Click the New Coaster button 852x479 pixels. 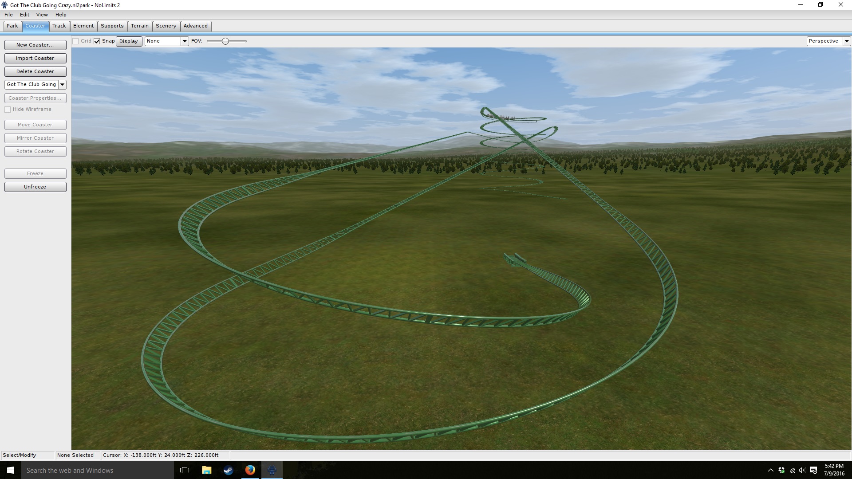click(x=35, y=45)
